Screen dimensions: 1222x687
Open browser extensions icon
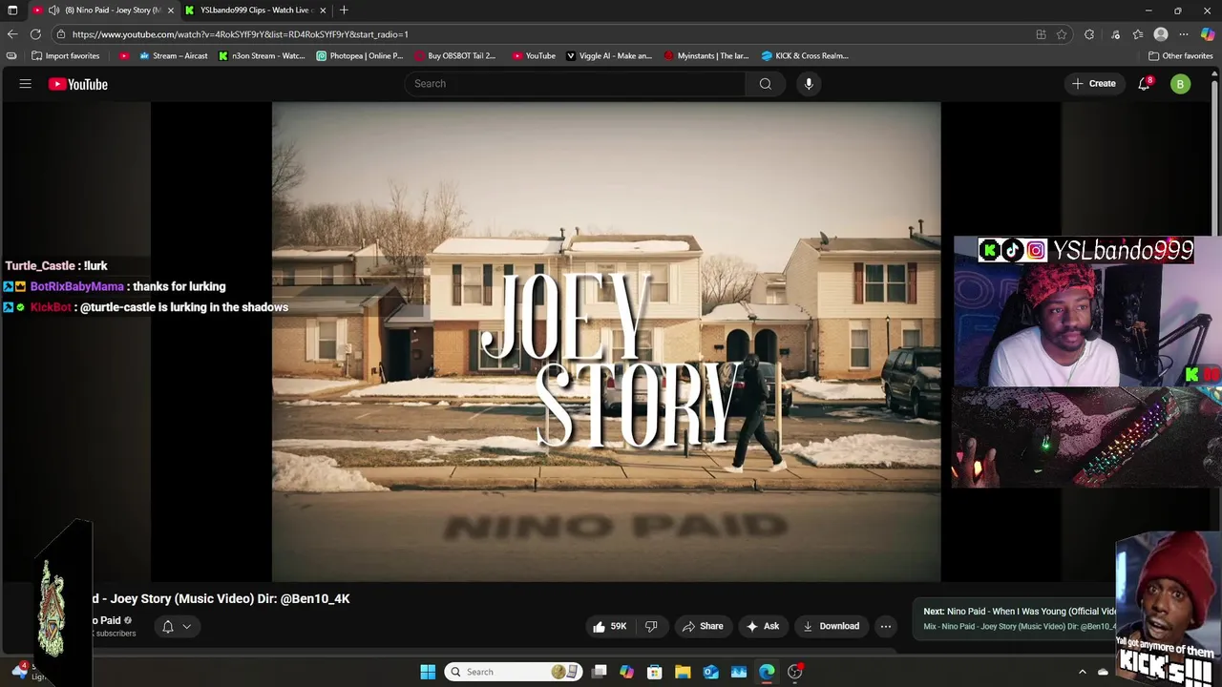pos(1089,34)
